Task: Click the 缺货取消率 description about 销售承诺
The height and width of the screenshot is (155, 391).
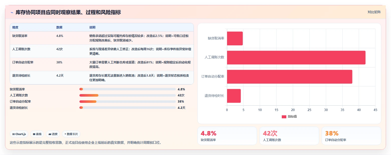Action: point(139,38)
